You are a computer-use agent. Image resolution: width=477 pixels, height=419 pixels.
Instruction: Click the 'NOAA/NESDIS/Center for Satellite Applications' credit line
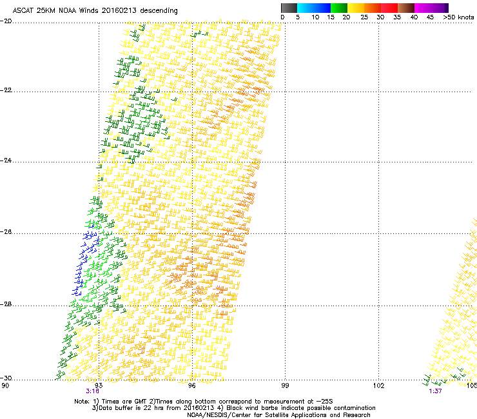pos(278,415)
